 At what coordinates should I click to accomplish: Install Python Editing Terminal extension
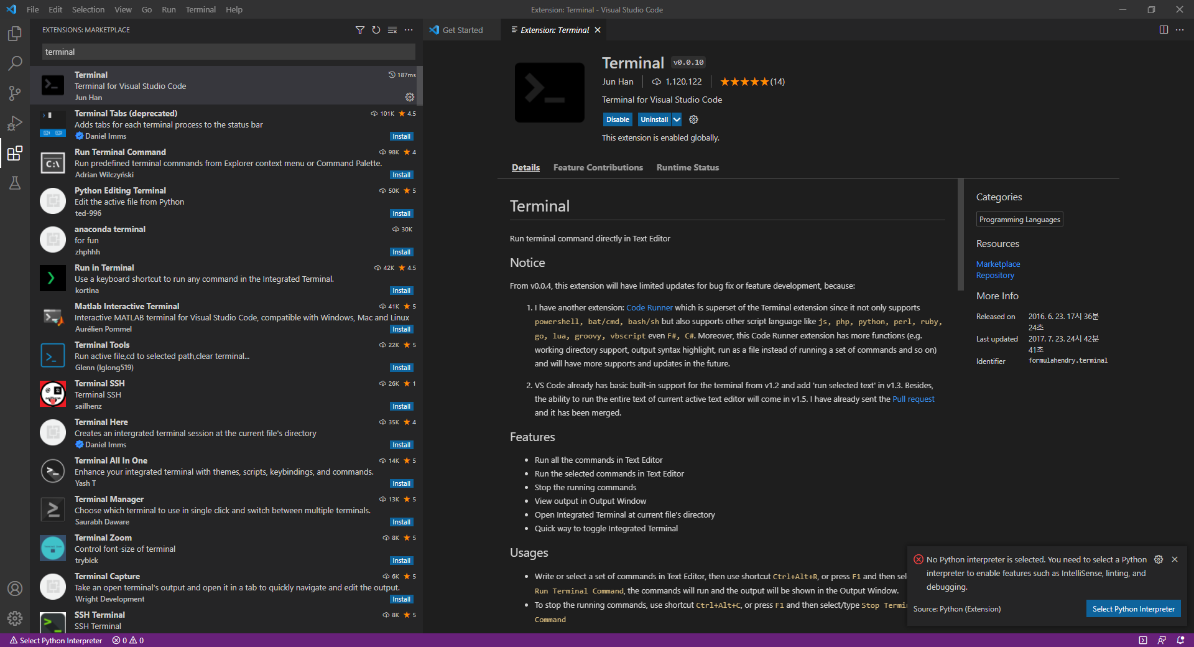point(401,213)
